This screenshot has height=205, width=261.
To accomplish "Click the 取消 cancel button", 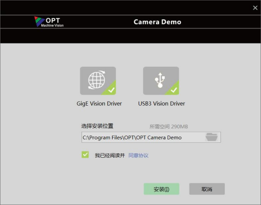I will tap(207, 189).
